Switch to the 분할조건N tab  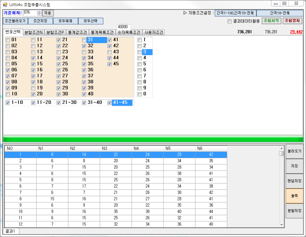tap(34, 32)
